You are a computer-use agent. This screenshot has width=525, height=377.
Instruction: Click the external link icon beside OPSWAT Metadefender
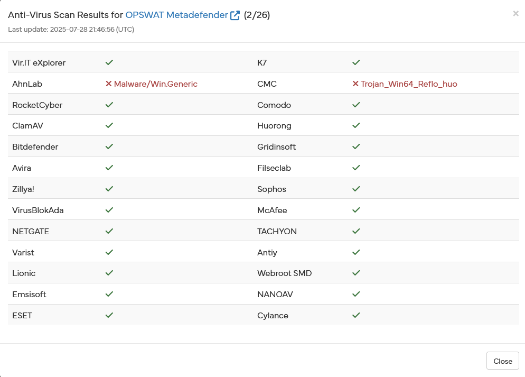tap(235, 15)
